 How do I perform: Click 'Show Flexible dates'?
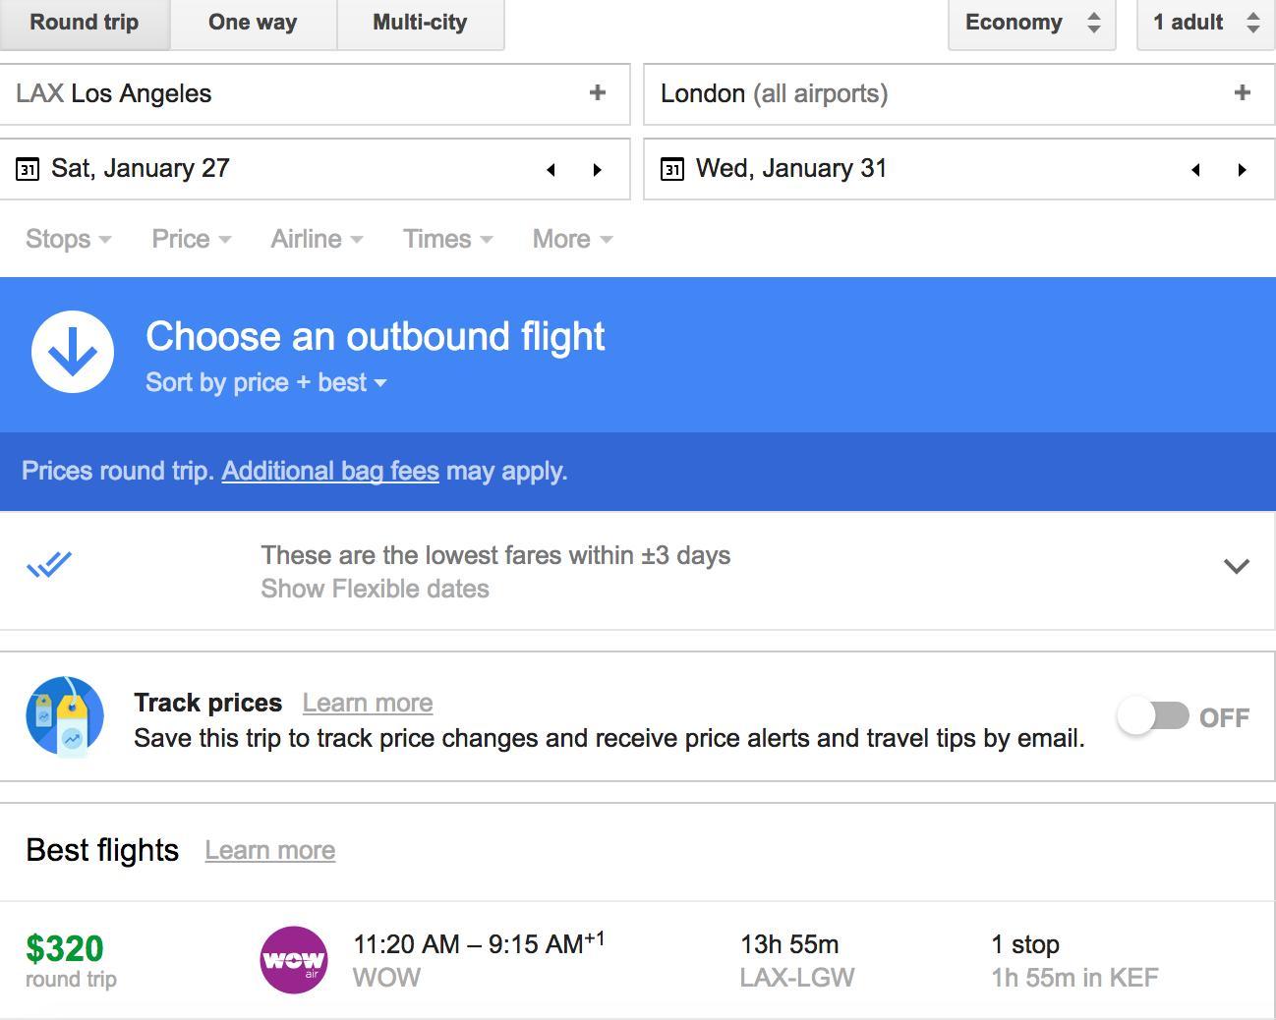(x=375, y=589)
